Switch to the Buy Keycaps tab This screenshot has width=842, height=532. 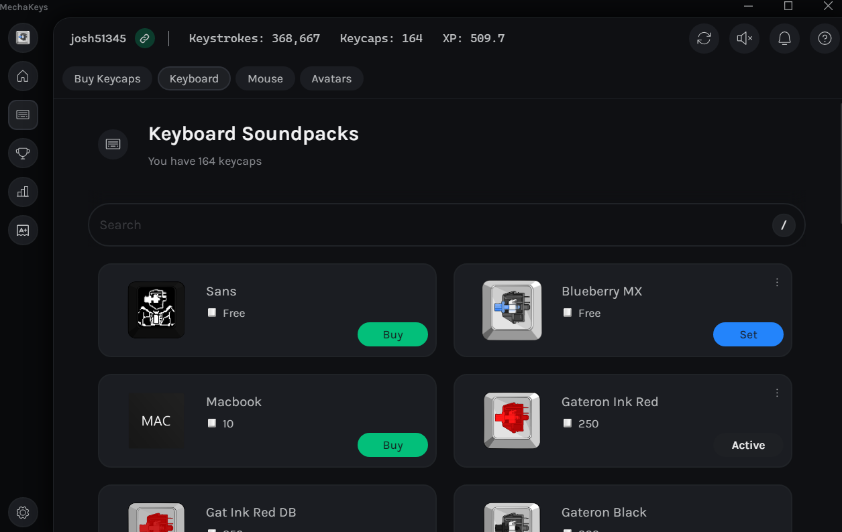tap(107, 78)
